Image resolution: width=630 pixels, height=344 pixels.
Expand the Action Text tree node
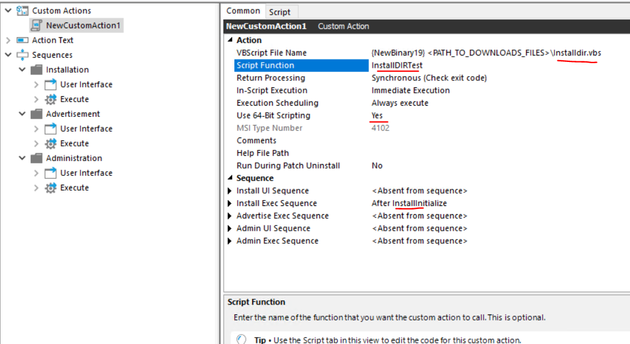pos(8,40)
